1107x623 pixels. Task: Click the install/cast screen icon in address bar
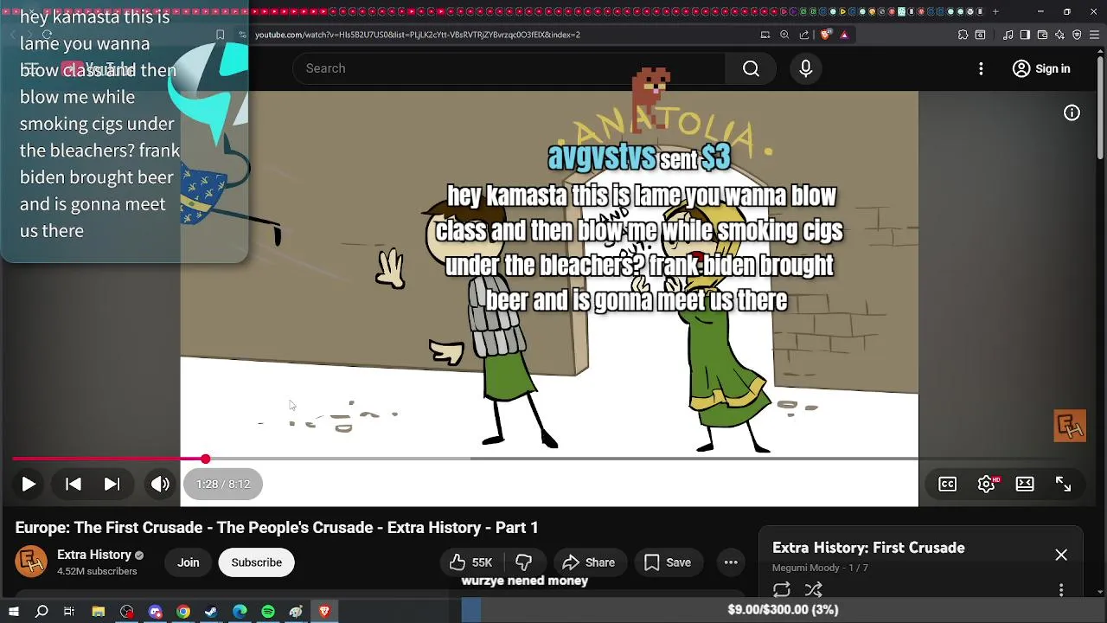tap(765, 35)
